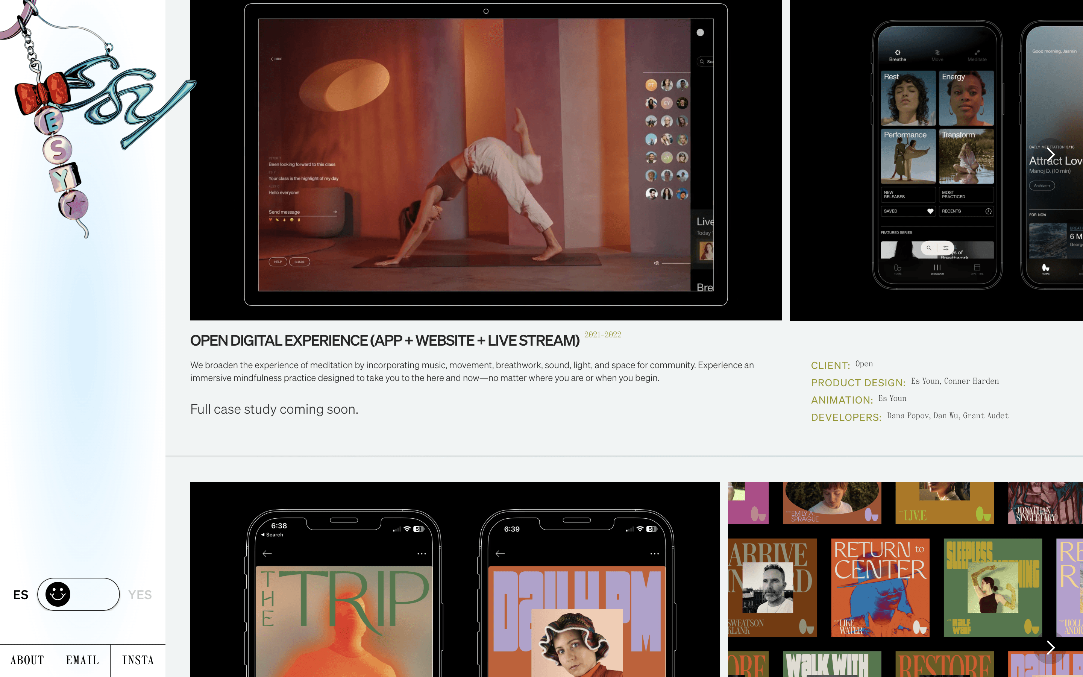This screenshot has height=677, width=1083.
Task: Click the YES label beside toggle
Action: pyautogui.click(x=140, y=595)
